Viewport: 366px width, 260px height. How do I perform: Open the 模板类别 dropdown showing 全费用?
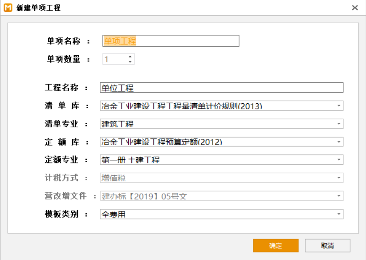pyautogui.click(x=338, y=214)
